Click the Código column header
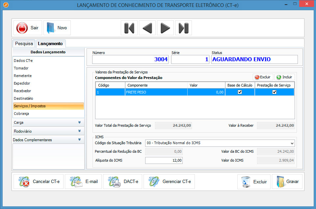The width and height of the screenshot is (316, 209). [110, 85]
